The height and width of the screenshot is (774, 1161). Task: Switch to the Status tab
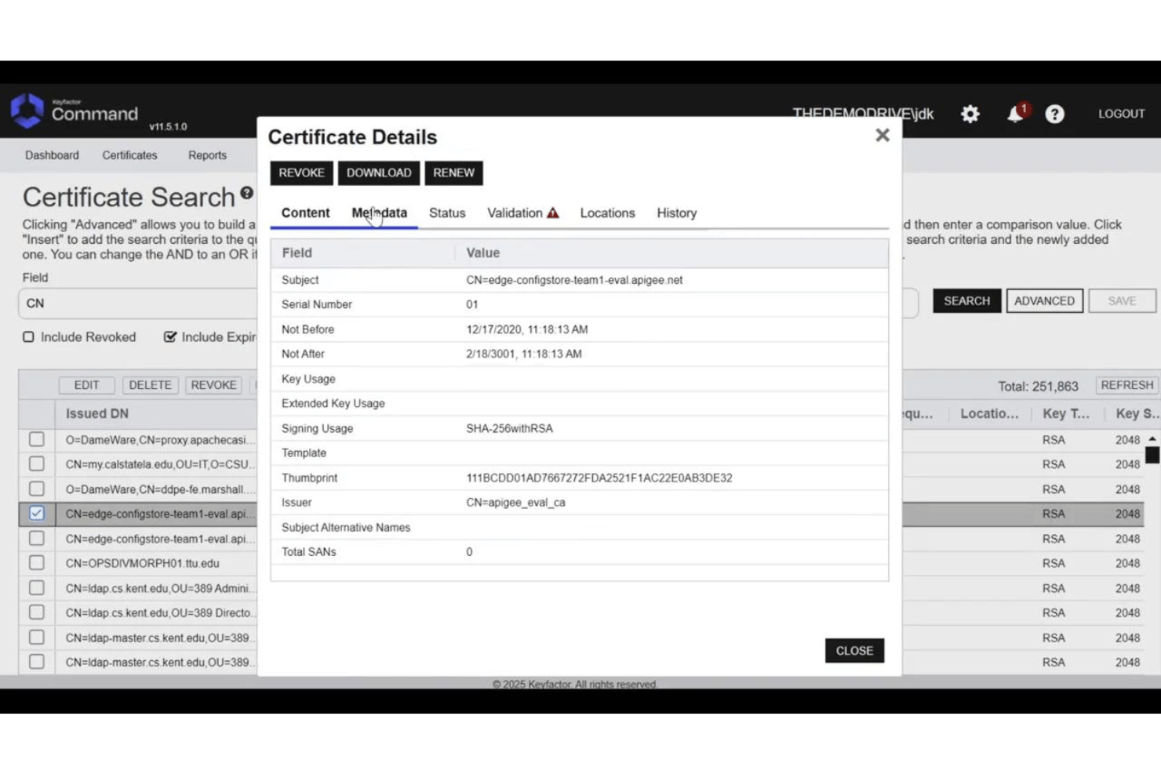[447, 213]
